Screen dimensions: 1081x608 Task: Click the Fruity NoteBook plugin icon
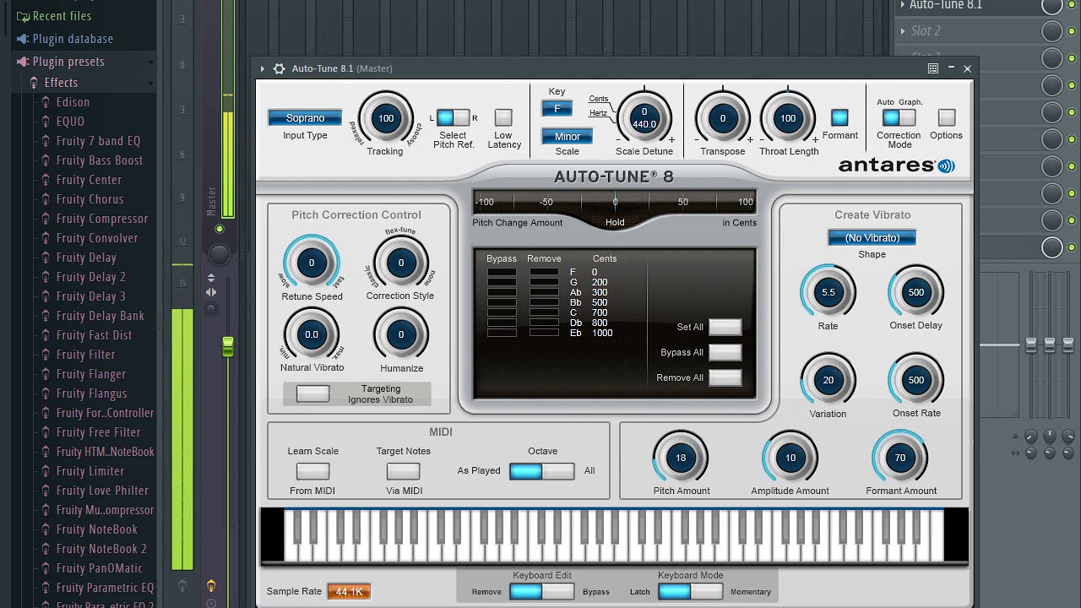pos(46,529)
